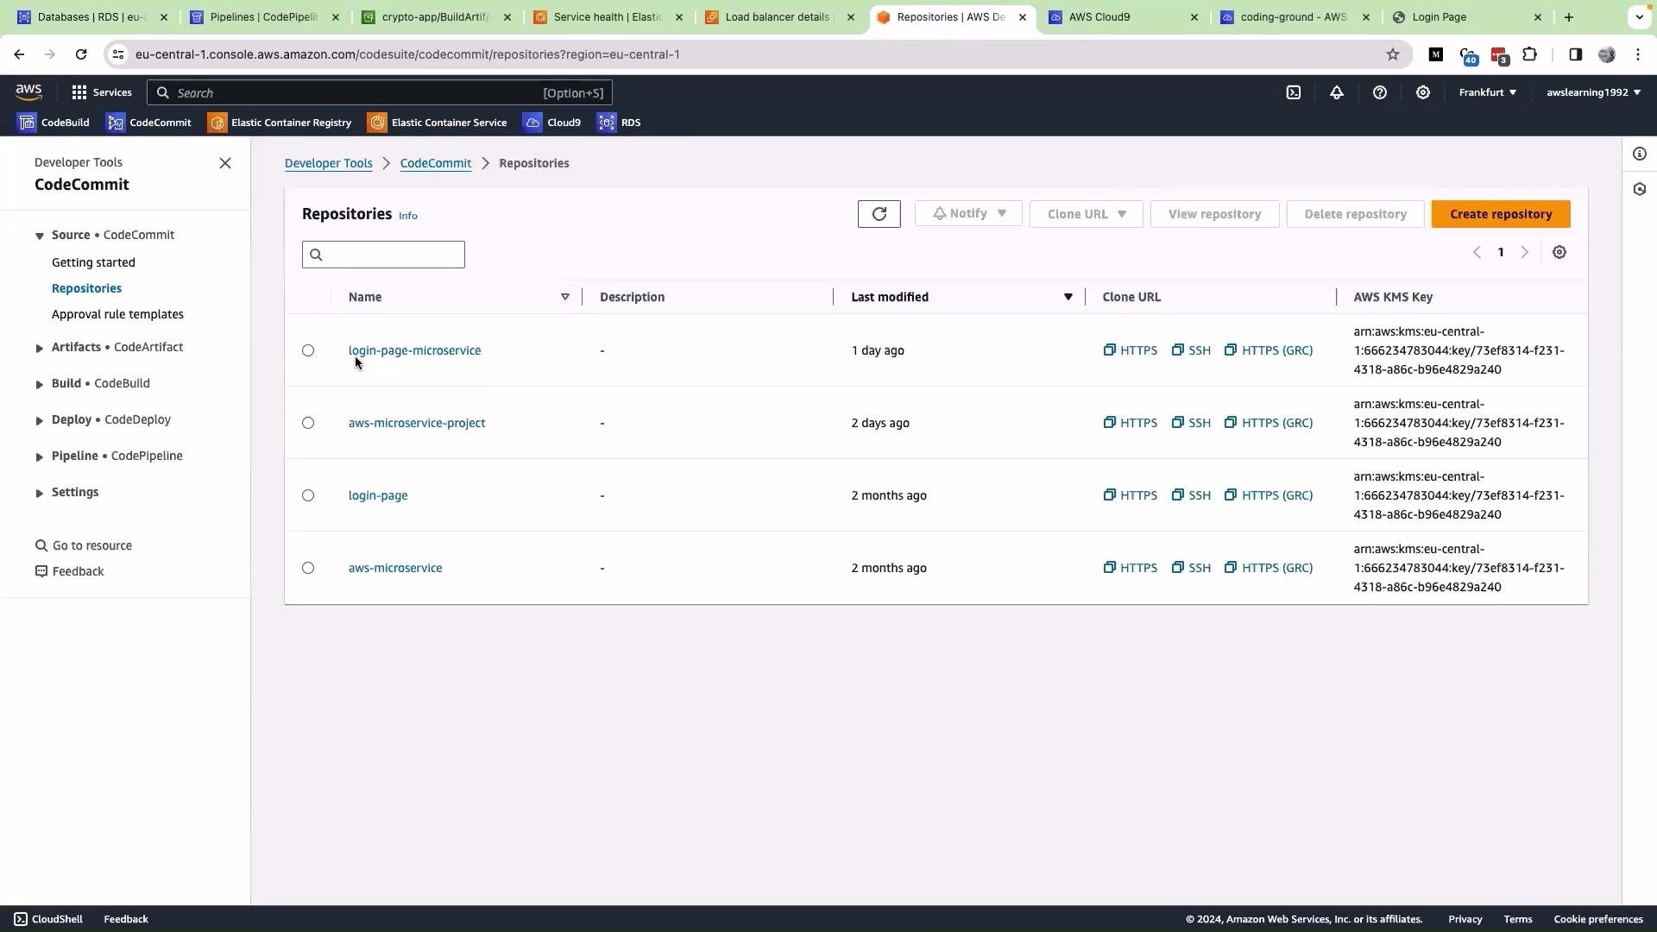
Task: Open the AWS console home logo
Action: tap(28, 91)
